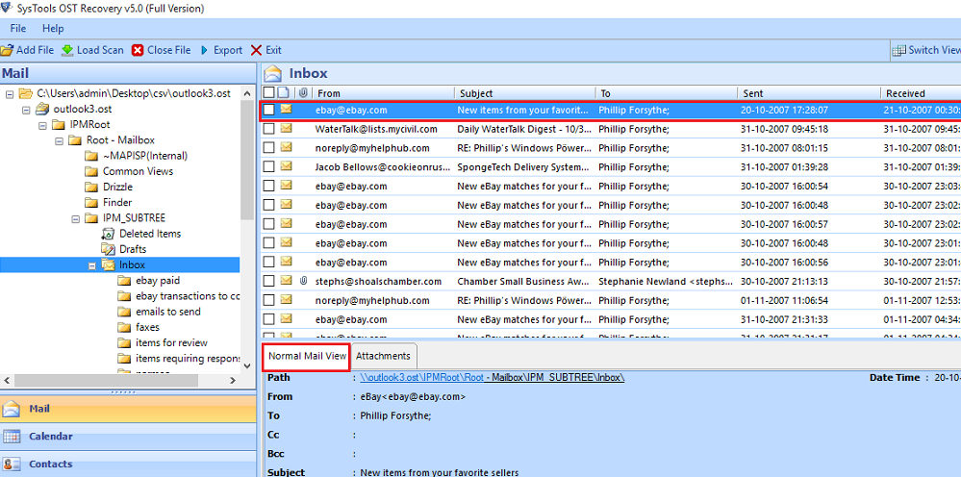Click folder tree horizontal scroll right arrow
Viewport: 961px width, 477px height.
[233, 380]
